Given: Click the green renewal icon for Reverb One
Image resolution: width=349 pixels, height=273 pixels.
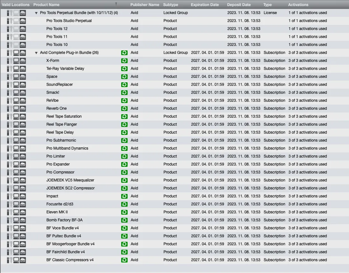Looking at the screenshot, I should click(x=124, y=108).
